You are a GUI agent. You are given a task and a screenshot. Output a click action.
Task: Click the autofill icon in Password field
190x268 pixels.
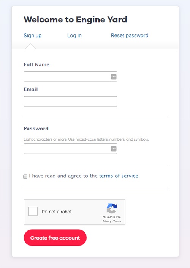click(114, 149)
